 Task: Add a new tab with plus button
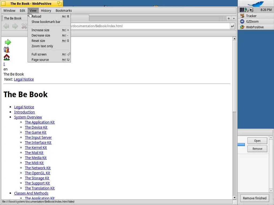(229, 18)
